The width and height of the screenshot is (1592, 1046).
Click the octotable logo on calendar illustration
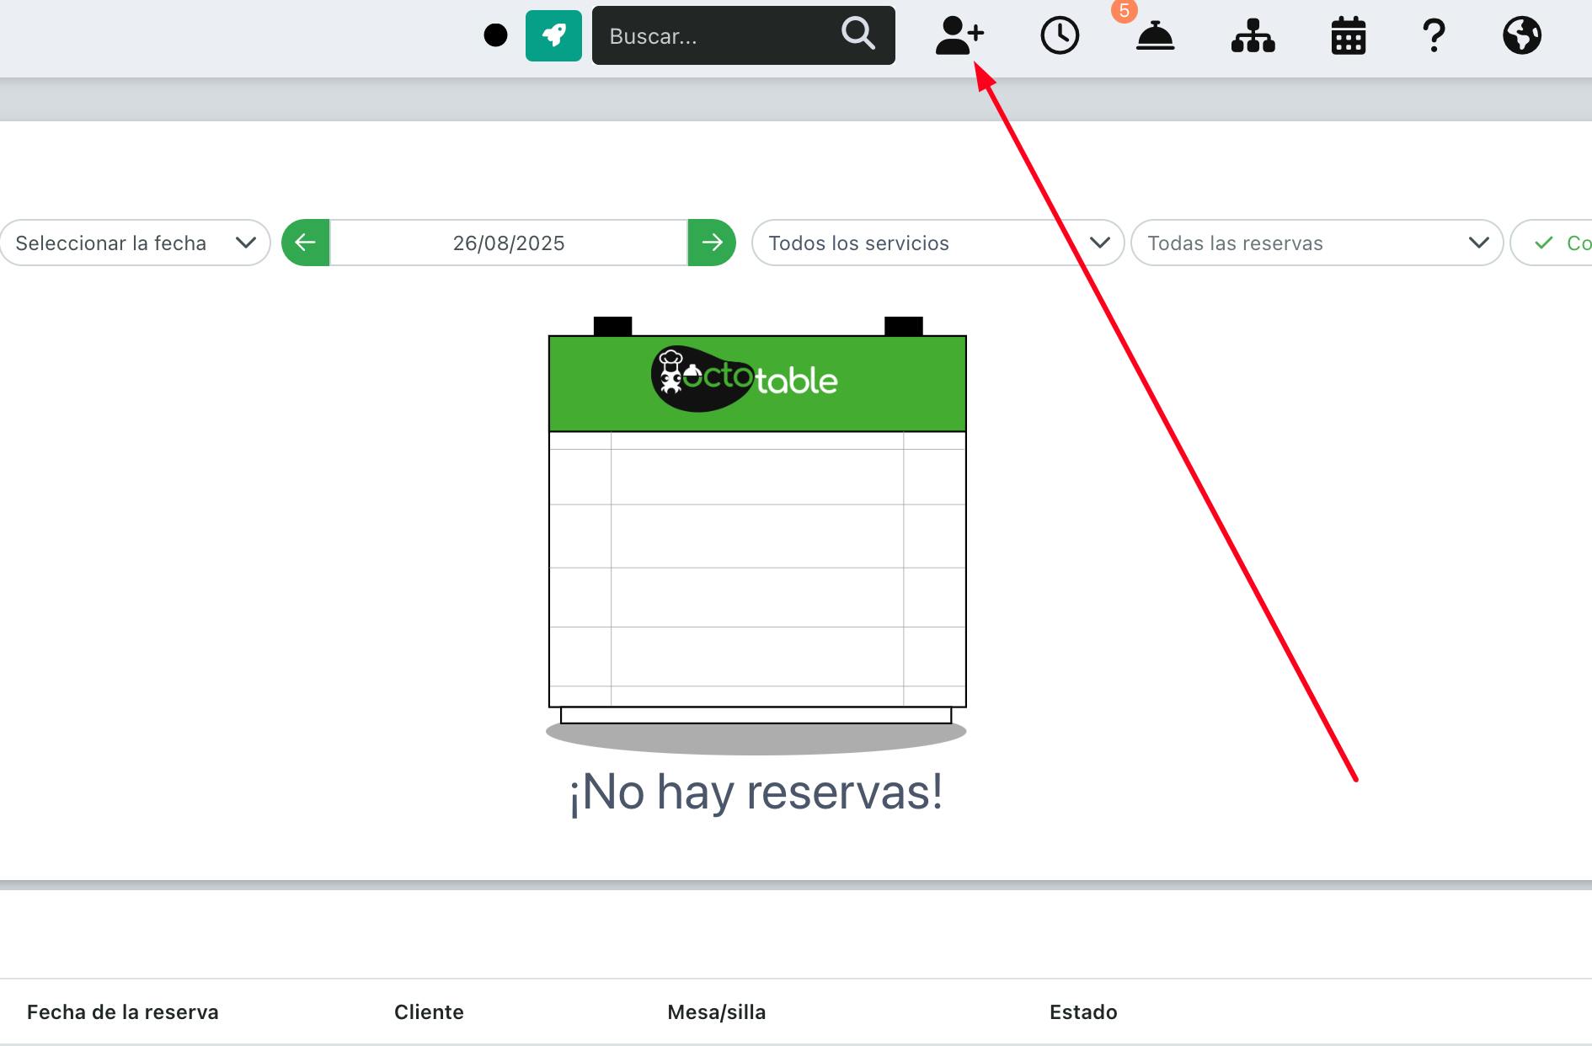(x=745, y=379)
